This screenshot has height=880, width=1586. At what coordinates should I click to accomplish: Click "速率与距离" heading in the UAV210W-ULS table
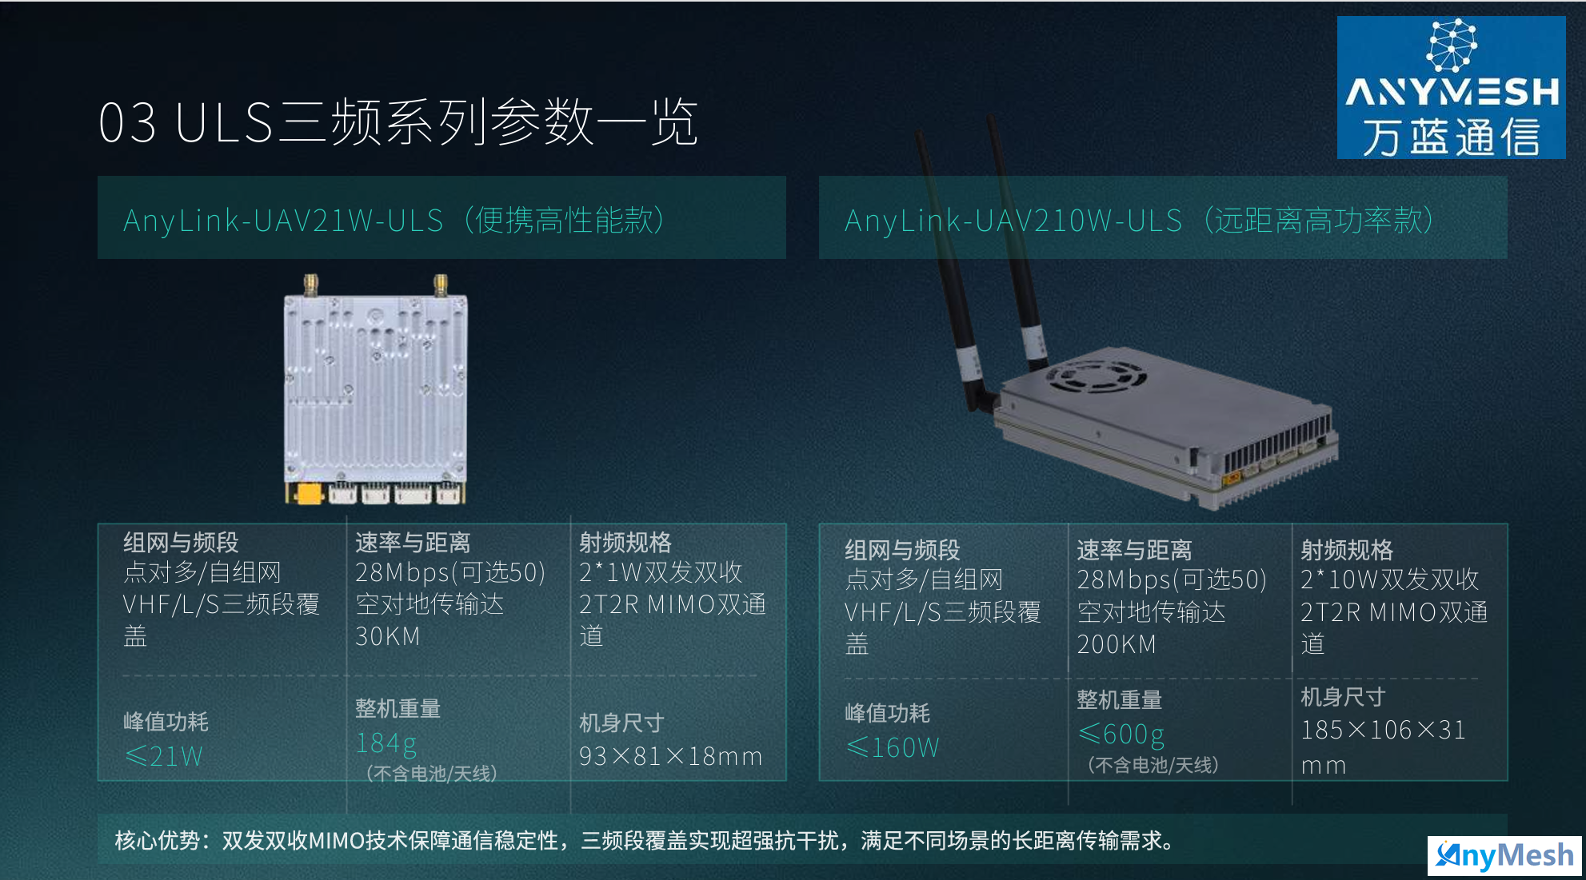[x=1134, y=550]
